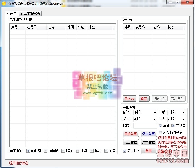Expand the 性别 dropdown
Screen dimensions: 195x168
[177, 119]
